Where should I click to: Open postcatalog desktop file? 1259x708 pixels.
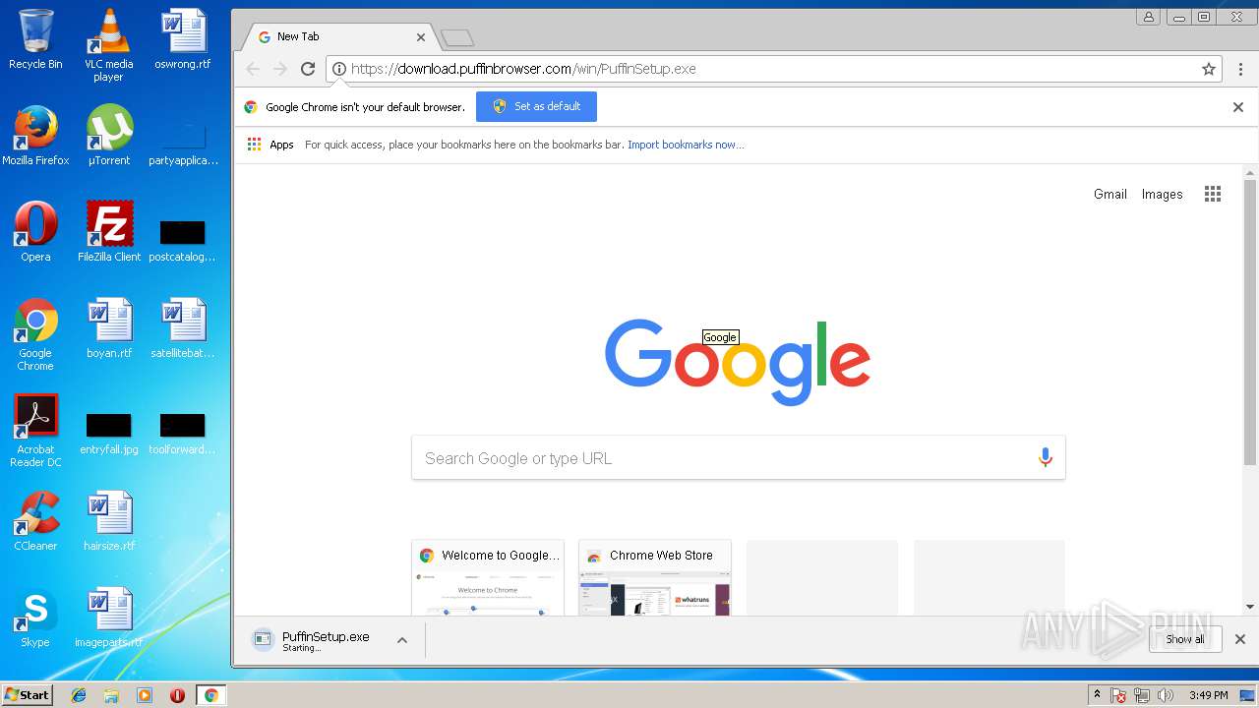tap(183, 242)
